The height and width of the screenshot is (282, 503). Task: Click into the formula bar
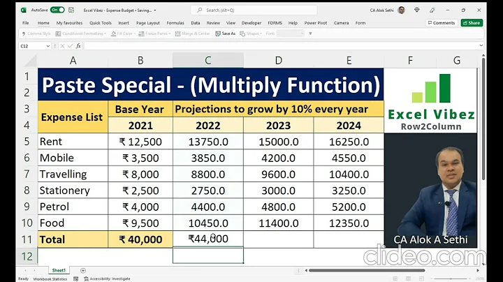tap(281, 46)
